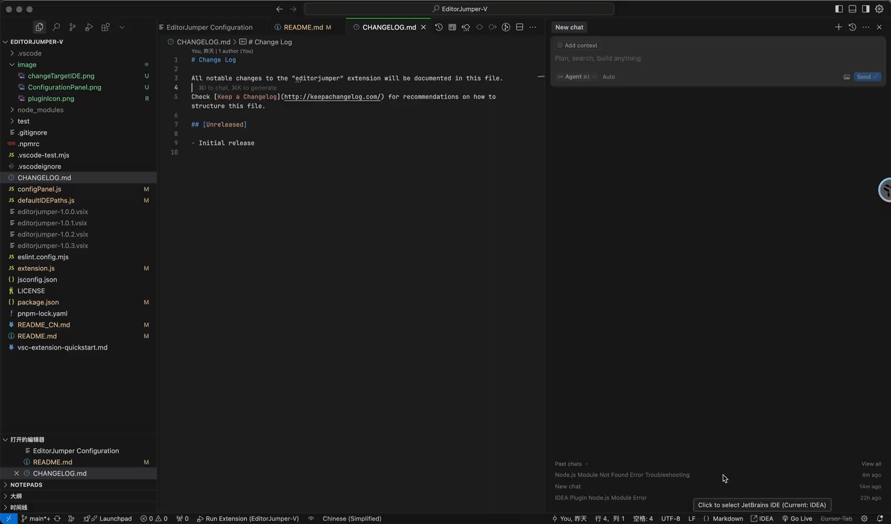This screenshot has height=524, width=891.
Task: Open the Auto model dropdown in chat
Action: point(608,77)
